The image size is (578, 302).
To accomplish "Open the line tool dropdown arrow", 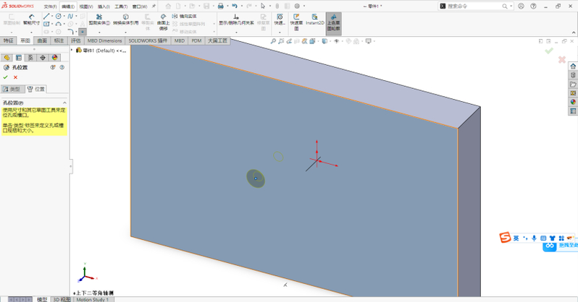I will click(x=53, y=16).
